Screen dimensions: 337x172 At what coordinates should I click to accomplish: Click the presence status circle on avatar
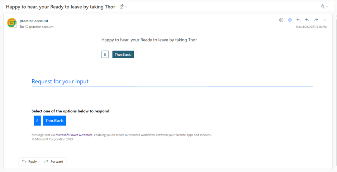coord(15,27)
